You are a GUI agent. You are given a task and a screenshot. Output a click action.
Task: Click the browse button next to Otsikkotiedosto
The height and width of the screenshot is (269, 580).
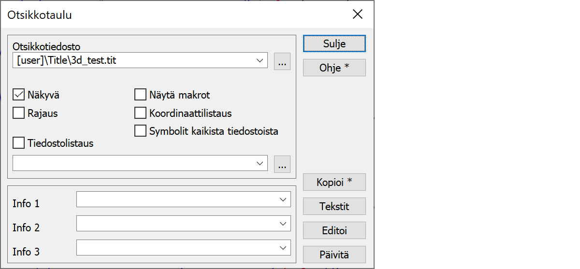[x=282, y=61]
